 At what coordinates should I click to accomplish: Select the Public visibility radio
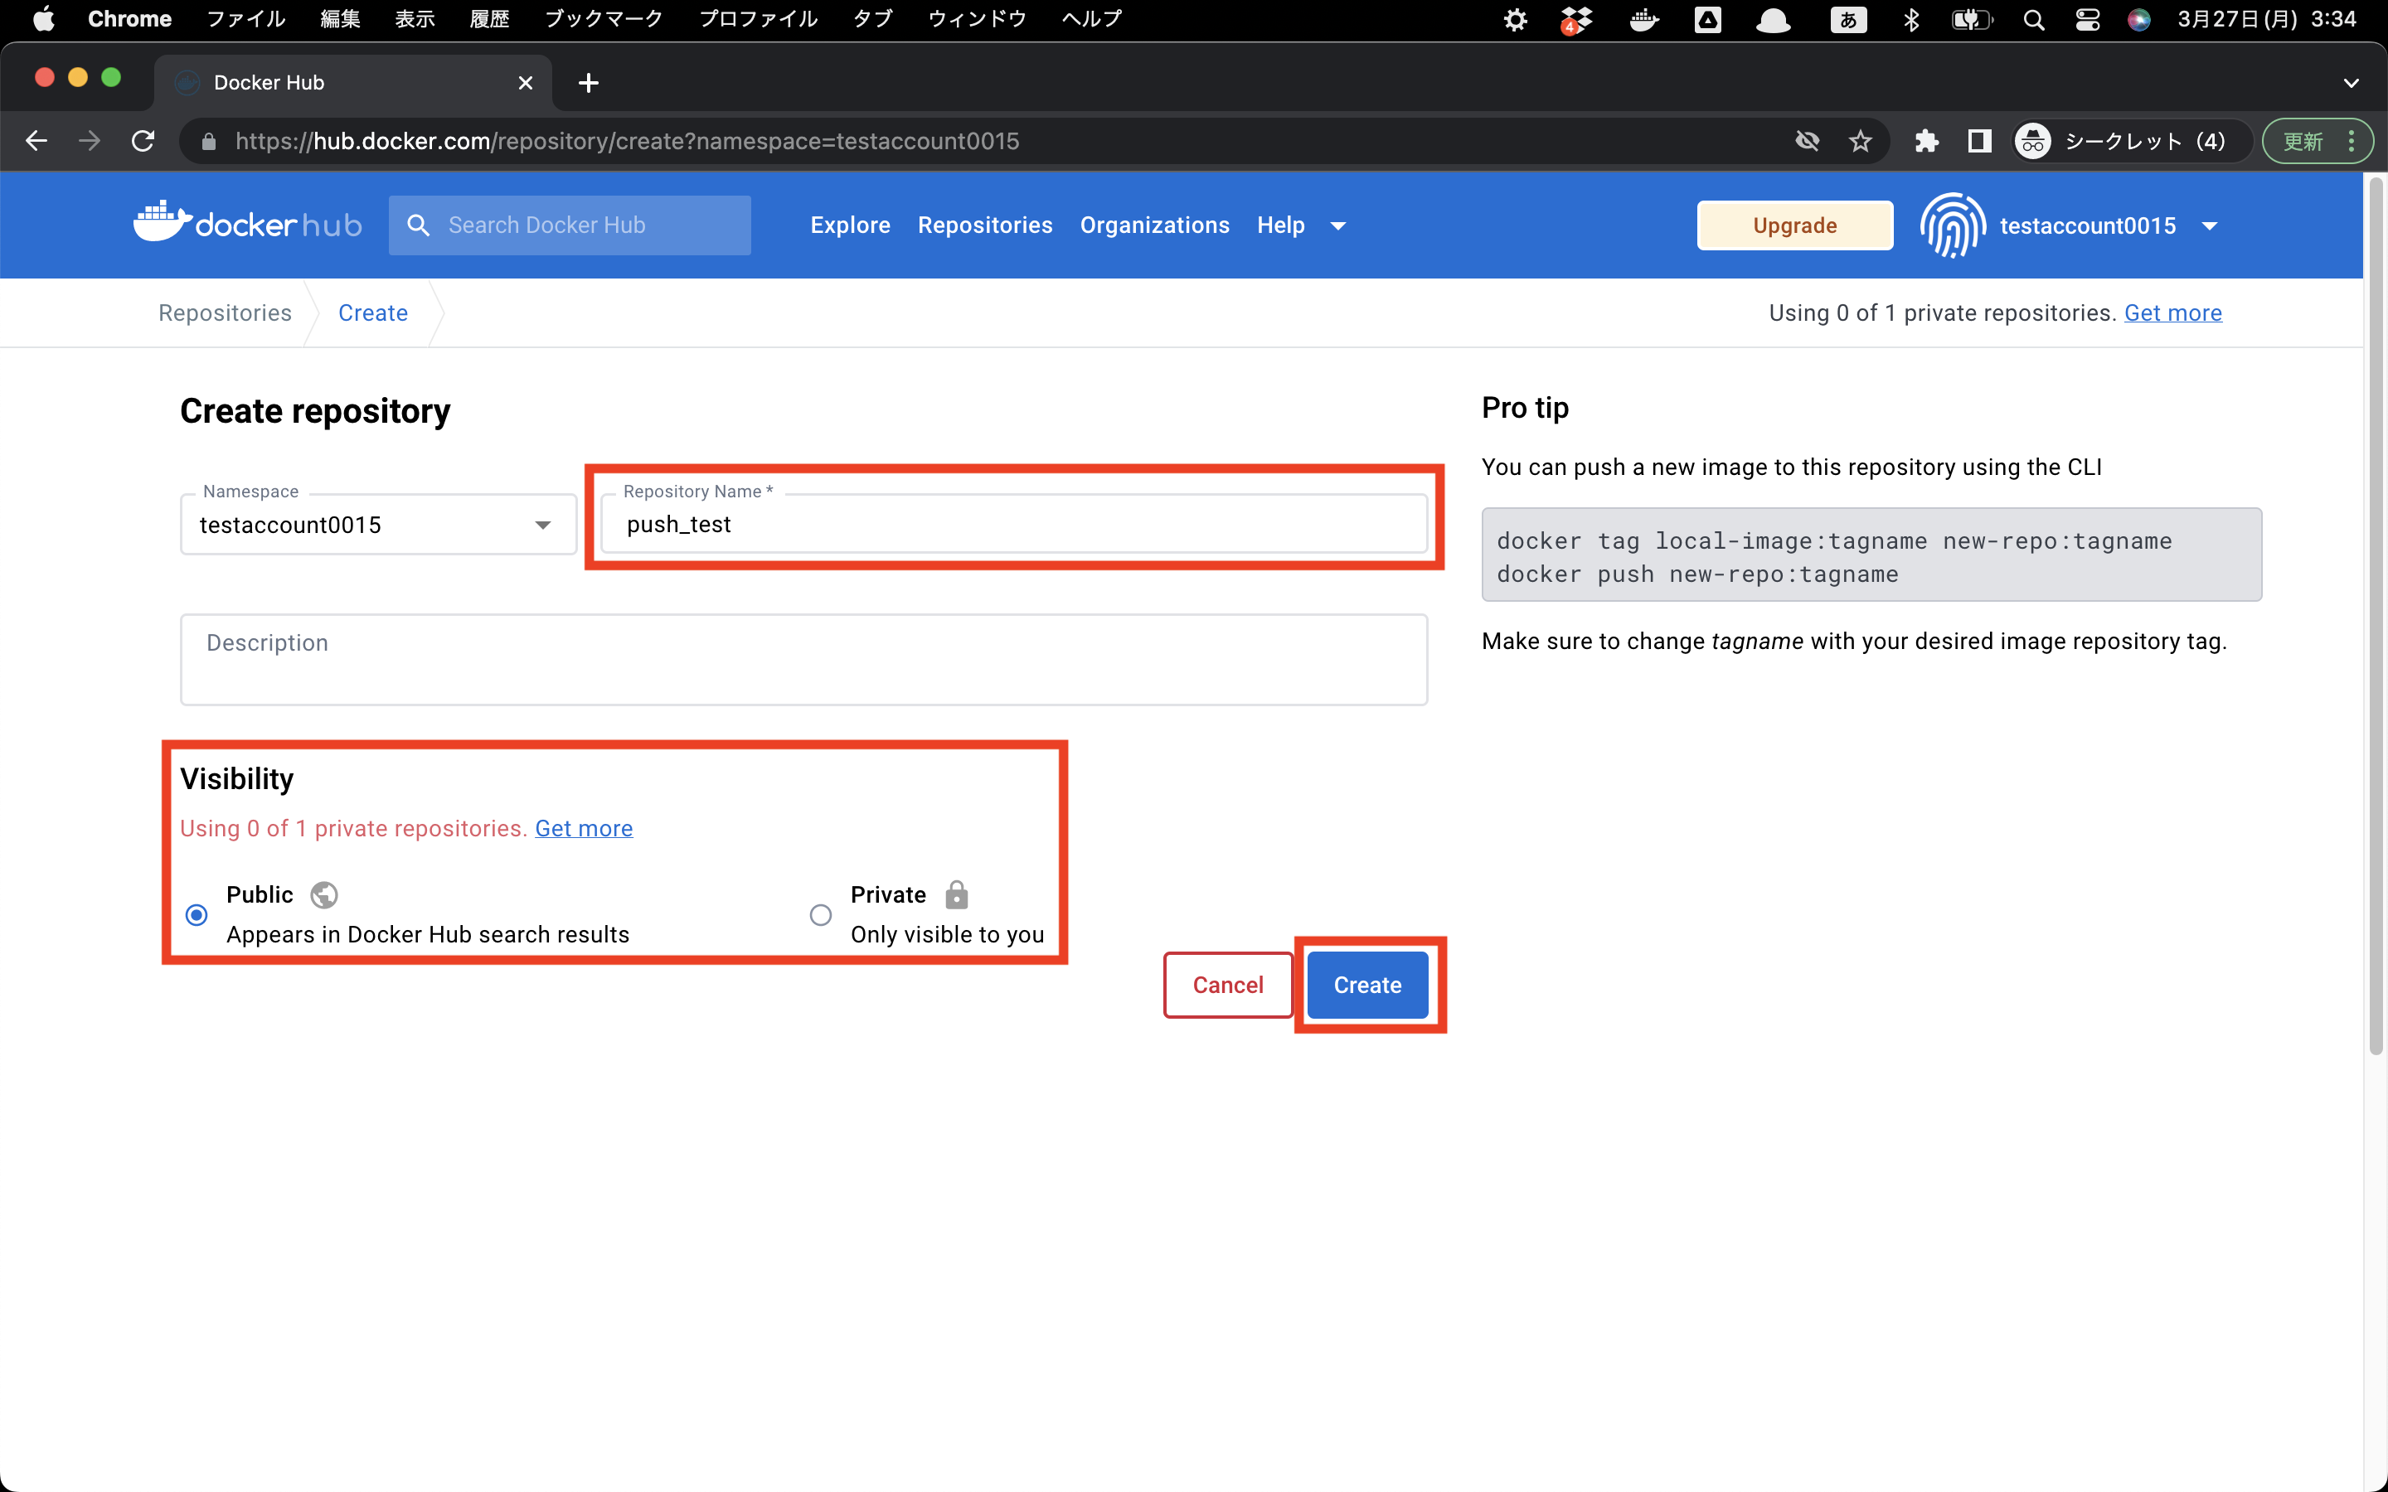pyautogui.click(x=197, y=915)
